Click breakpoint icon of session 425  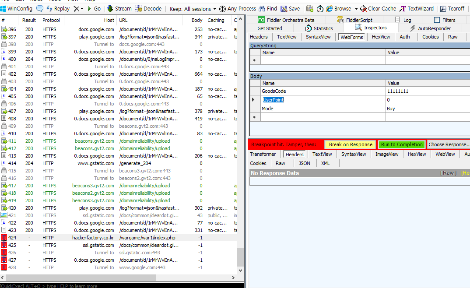pos(4,245)
